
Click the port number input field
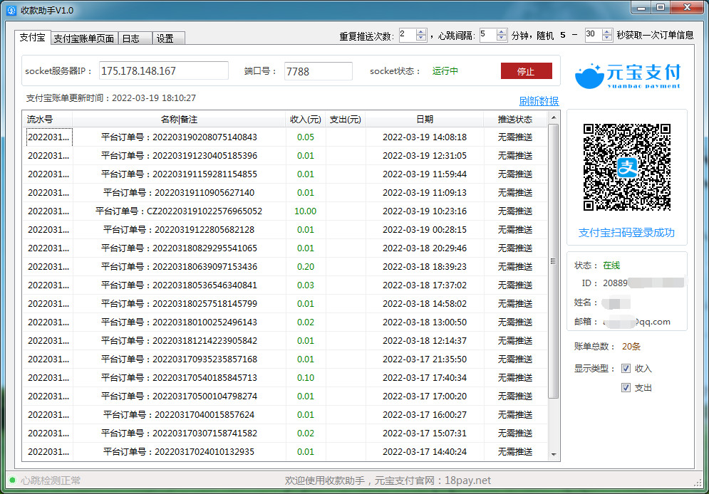(318, 71)
